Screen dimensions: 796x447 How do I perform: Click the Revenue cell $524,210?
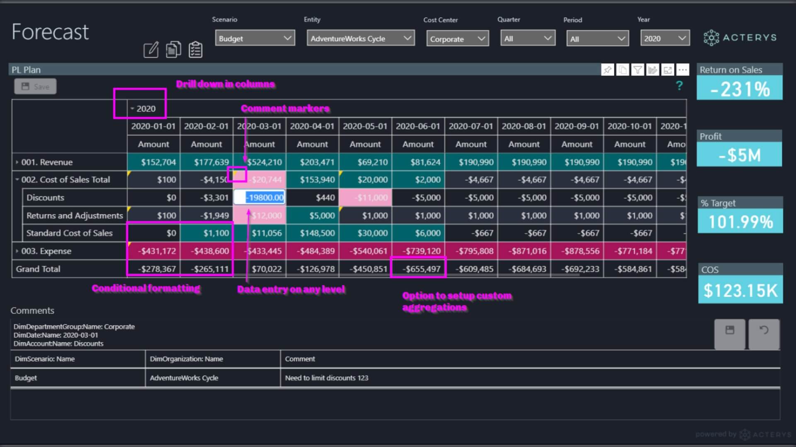(260, 162)
